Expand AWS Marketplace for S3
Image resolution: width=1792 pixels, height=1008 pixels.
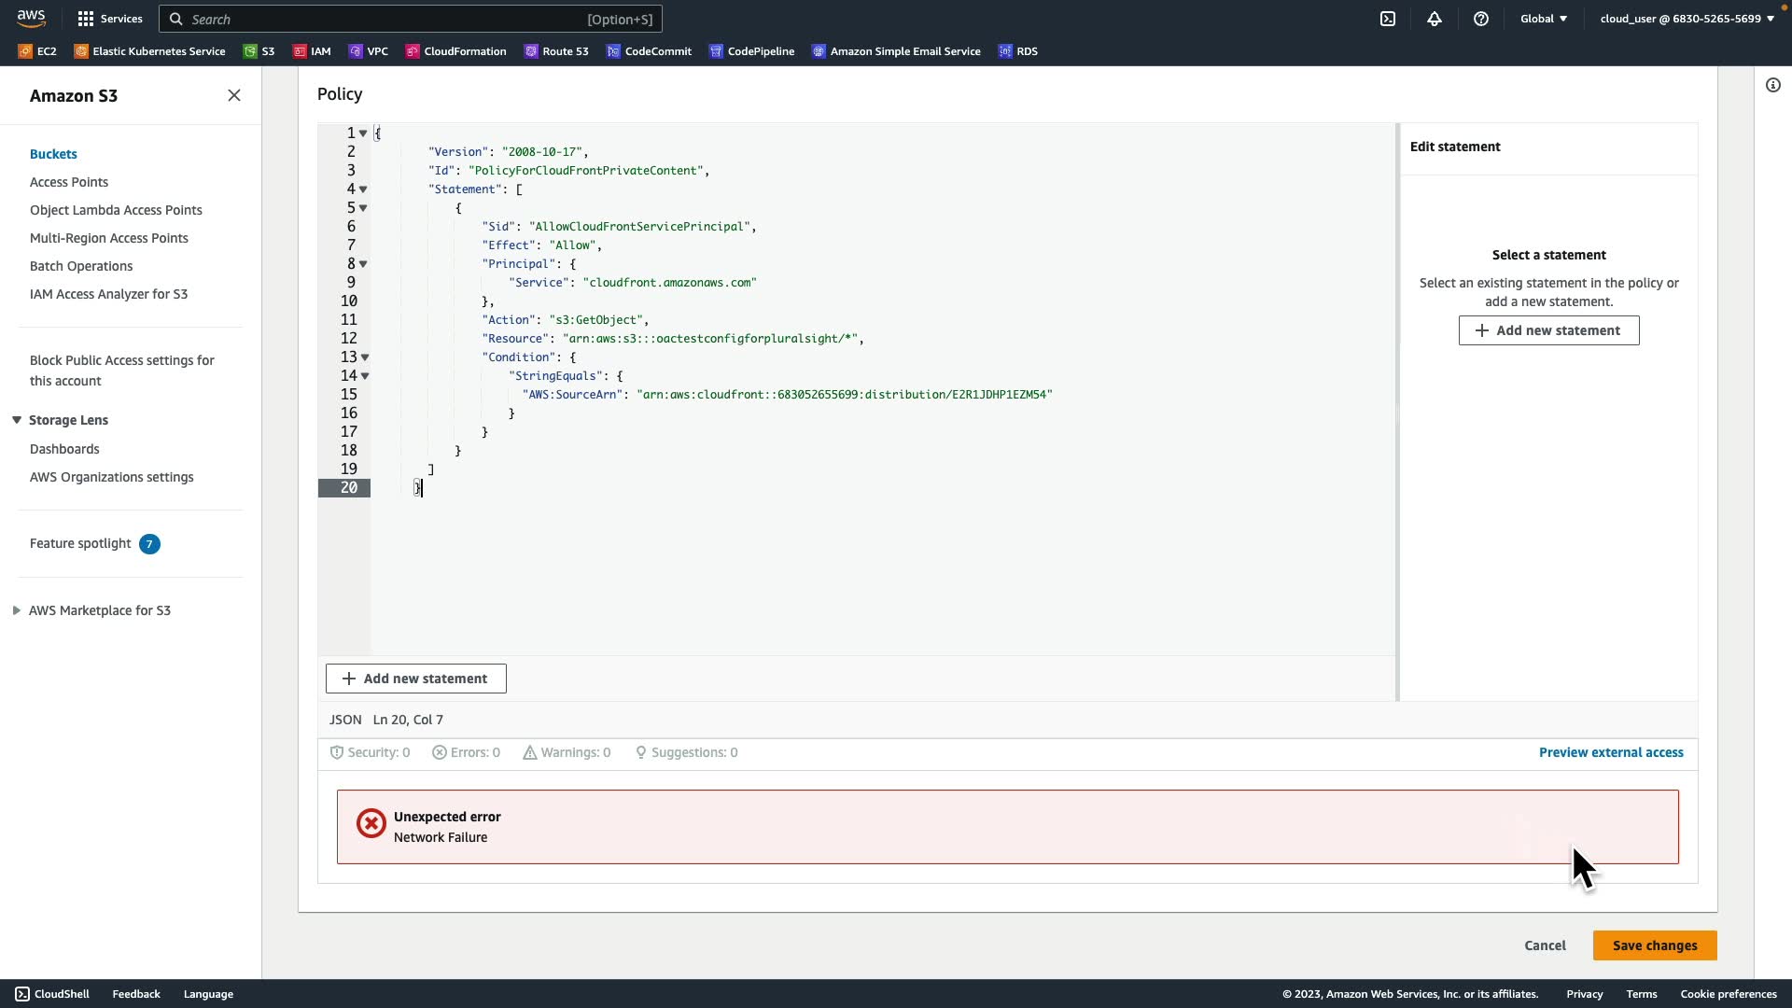coord(17,610)
